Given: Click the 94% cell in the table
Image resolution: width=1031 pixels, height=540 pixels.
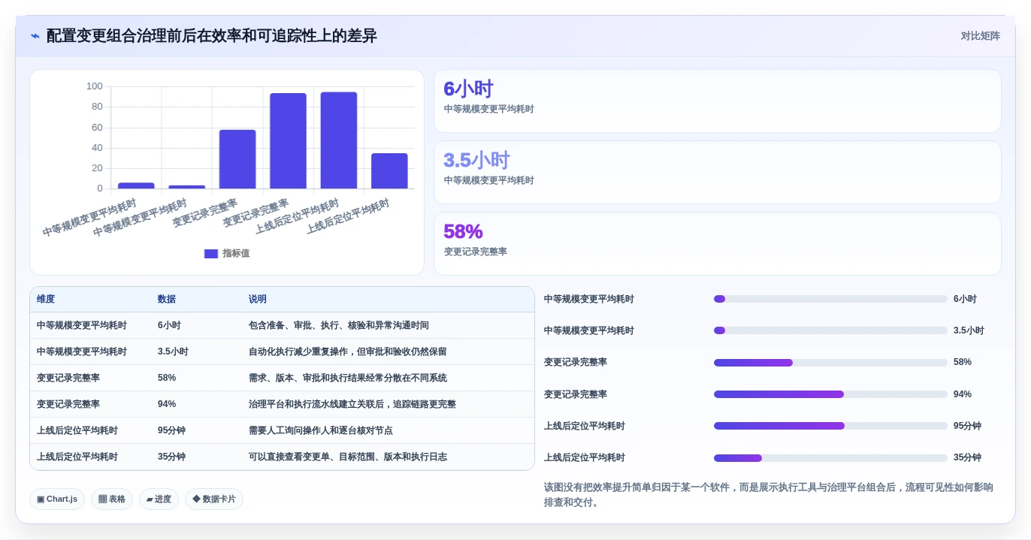Looking at the screenshot, I should pyautogui.click(x=167, y=404).
